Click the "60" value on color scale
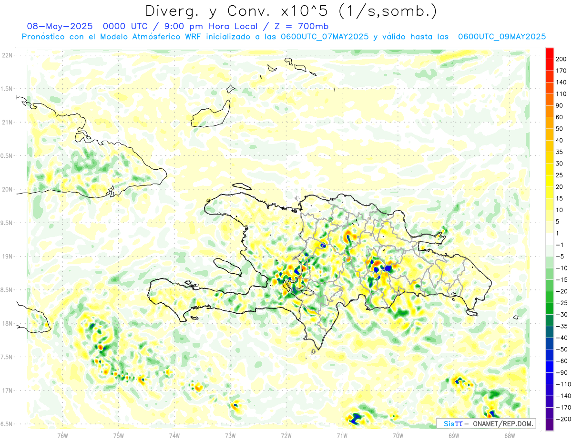 click(560, 117)
